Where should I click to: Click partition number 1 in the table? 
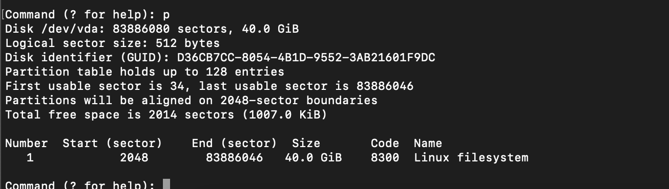[30, 157]
